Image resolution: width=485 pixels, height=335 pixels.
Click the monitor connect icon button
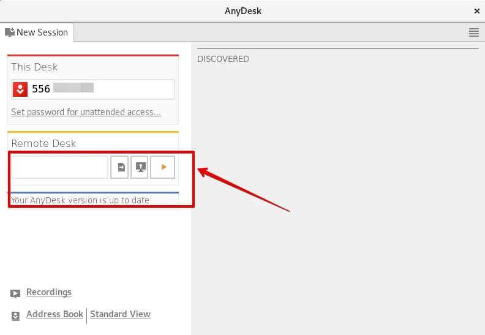[x=140, y=167]
